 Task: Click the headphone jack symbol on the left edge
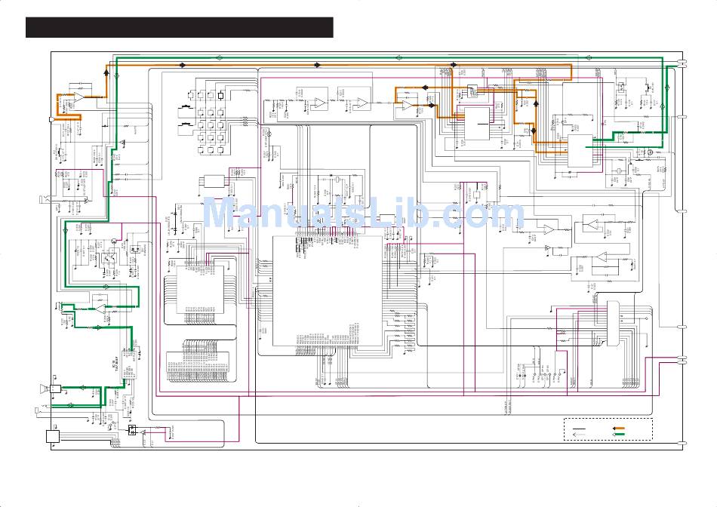[45, 199]
